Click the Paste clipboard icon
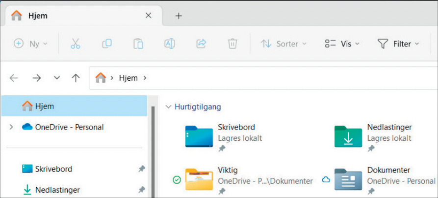 click(x=138, y=44)
